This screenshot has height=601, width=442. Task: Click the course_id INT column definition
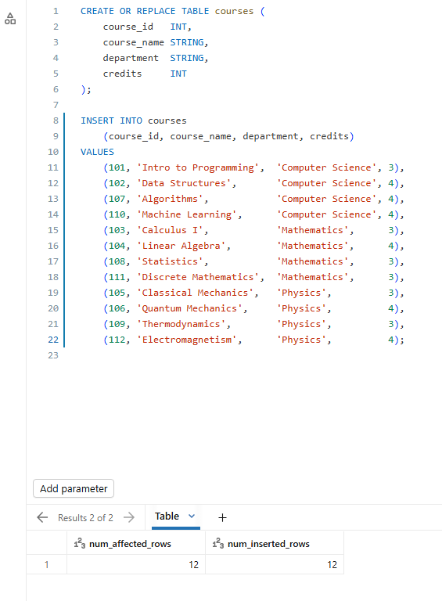click(x=147, y=27)
